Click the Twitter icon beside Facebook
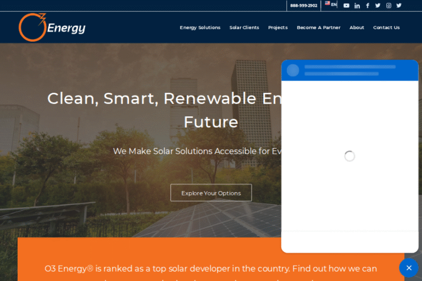This screenshot has width=422, height=281. pos(377,5)
